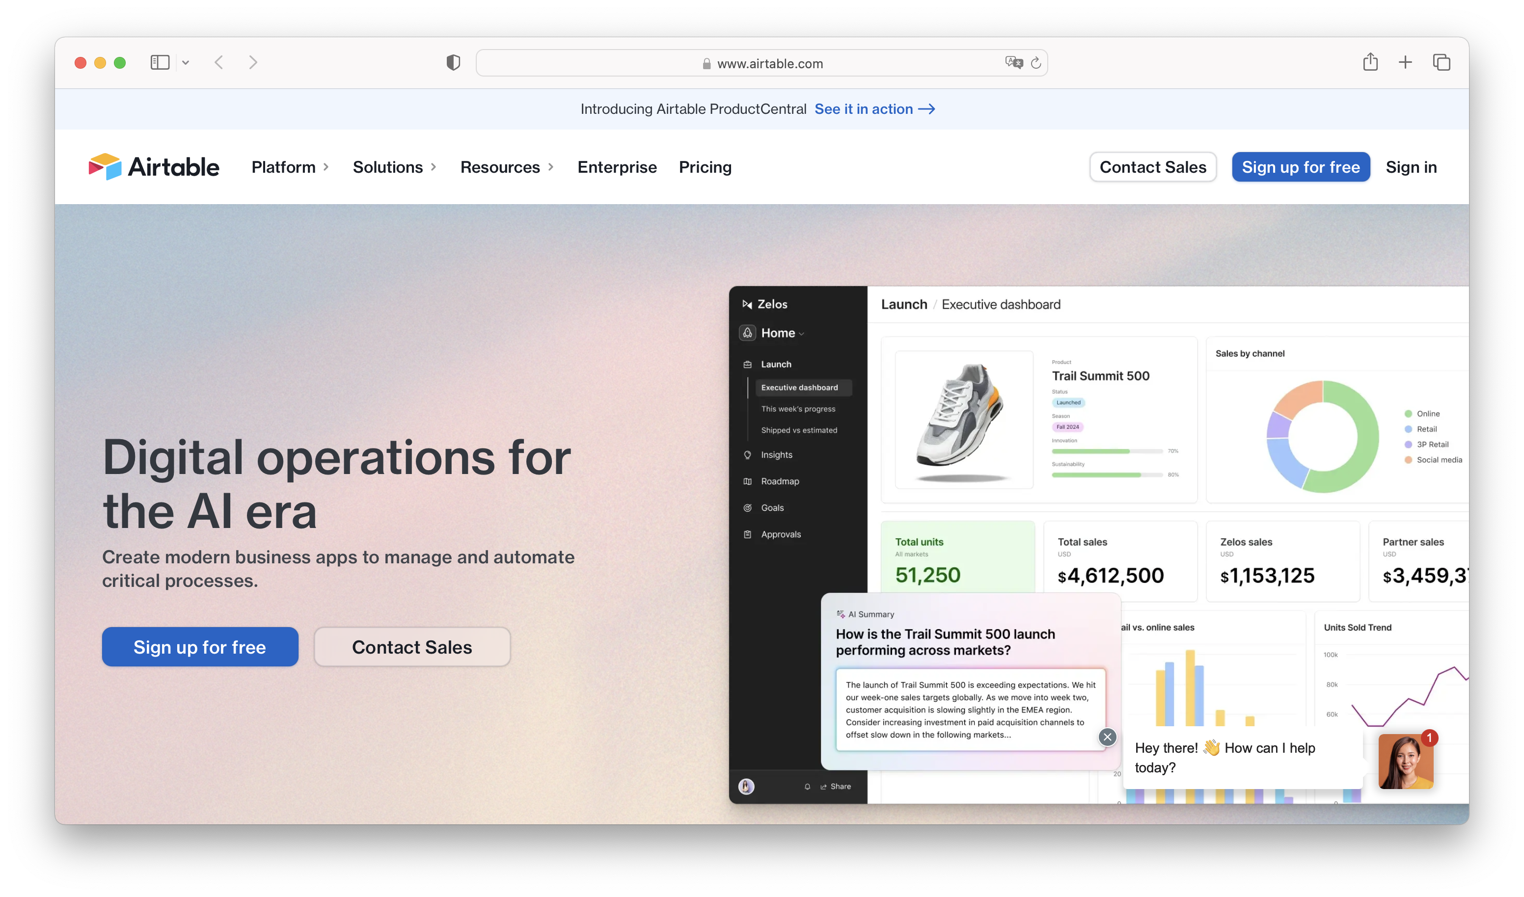Open the Pricing page
The height and width of the screenshot is (897, 1524).
[x=705, y=167]
